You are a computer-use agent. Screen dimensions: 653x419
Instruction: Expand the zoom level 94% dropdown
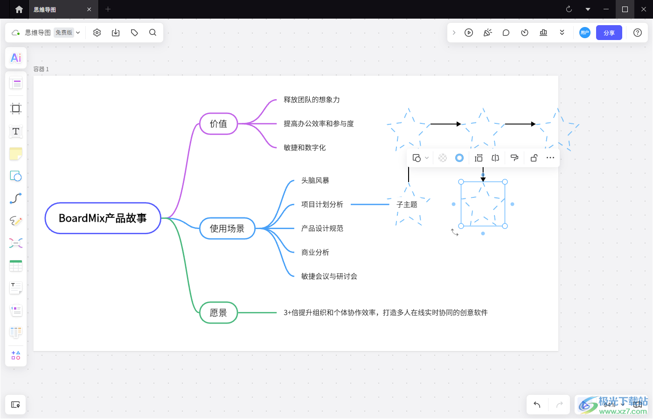[623, 405]
